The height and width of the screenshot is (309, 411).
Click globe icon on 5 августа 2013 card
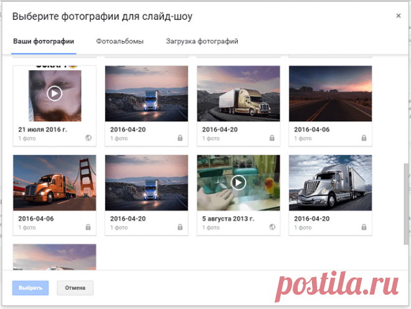[x=272, y=227]
